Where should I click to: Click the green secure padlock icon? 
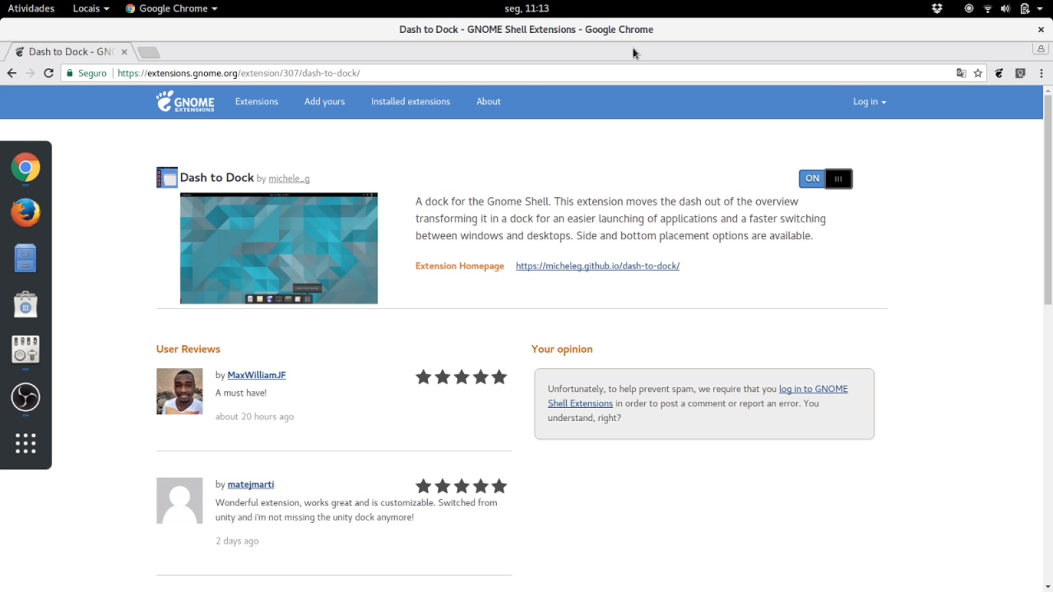(70, 73)
